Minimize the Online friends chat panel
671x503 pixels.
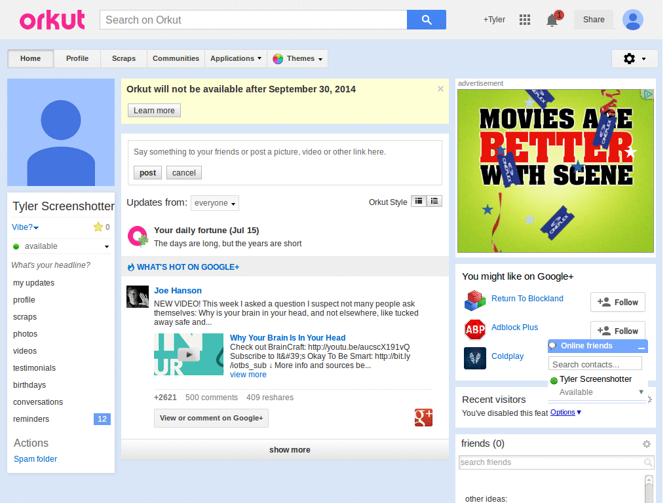pos(641,347)
